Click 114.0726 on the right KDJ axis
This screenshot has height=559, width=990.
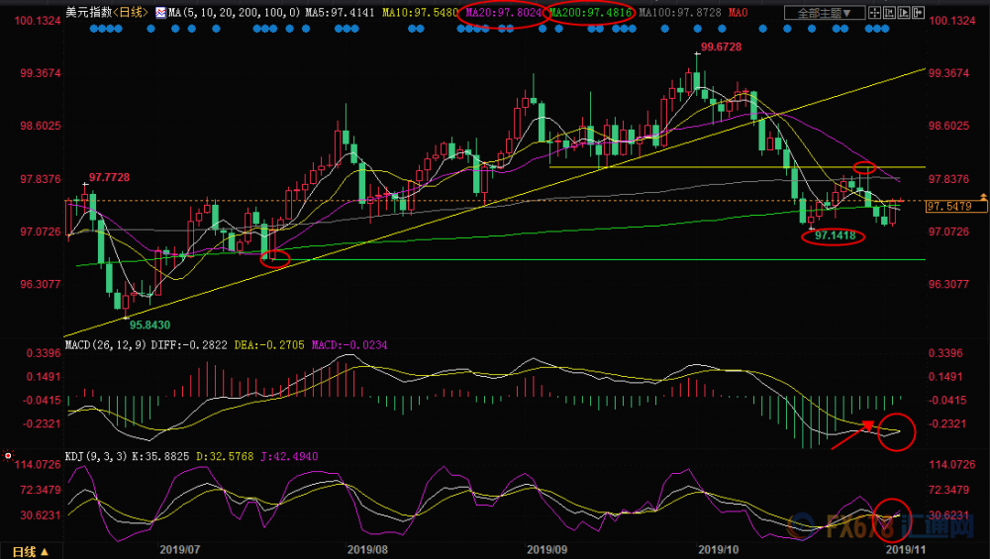coord(951,465)
